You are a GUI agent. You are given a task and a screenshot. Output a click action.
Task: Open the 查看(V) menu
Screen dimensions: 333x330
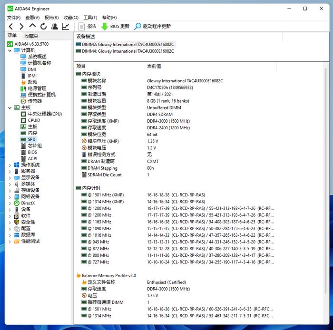[32, 18]
